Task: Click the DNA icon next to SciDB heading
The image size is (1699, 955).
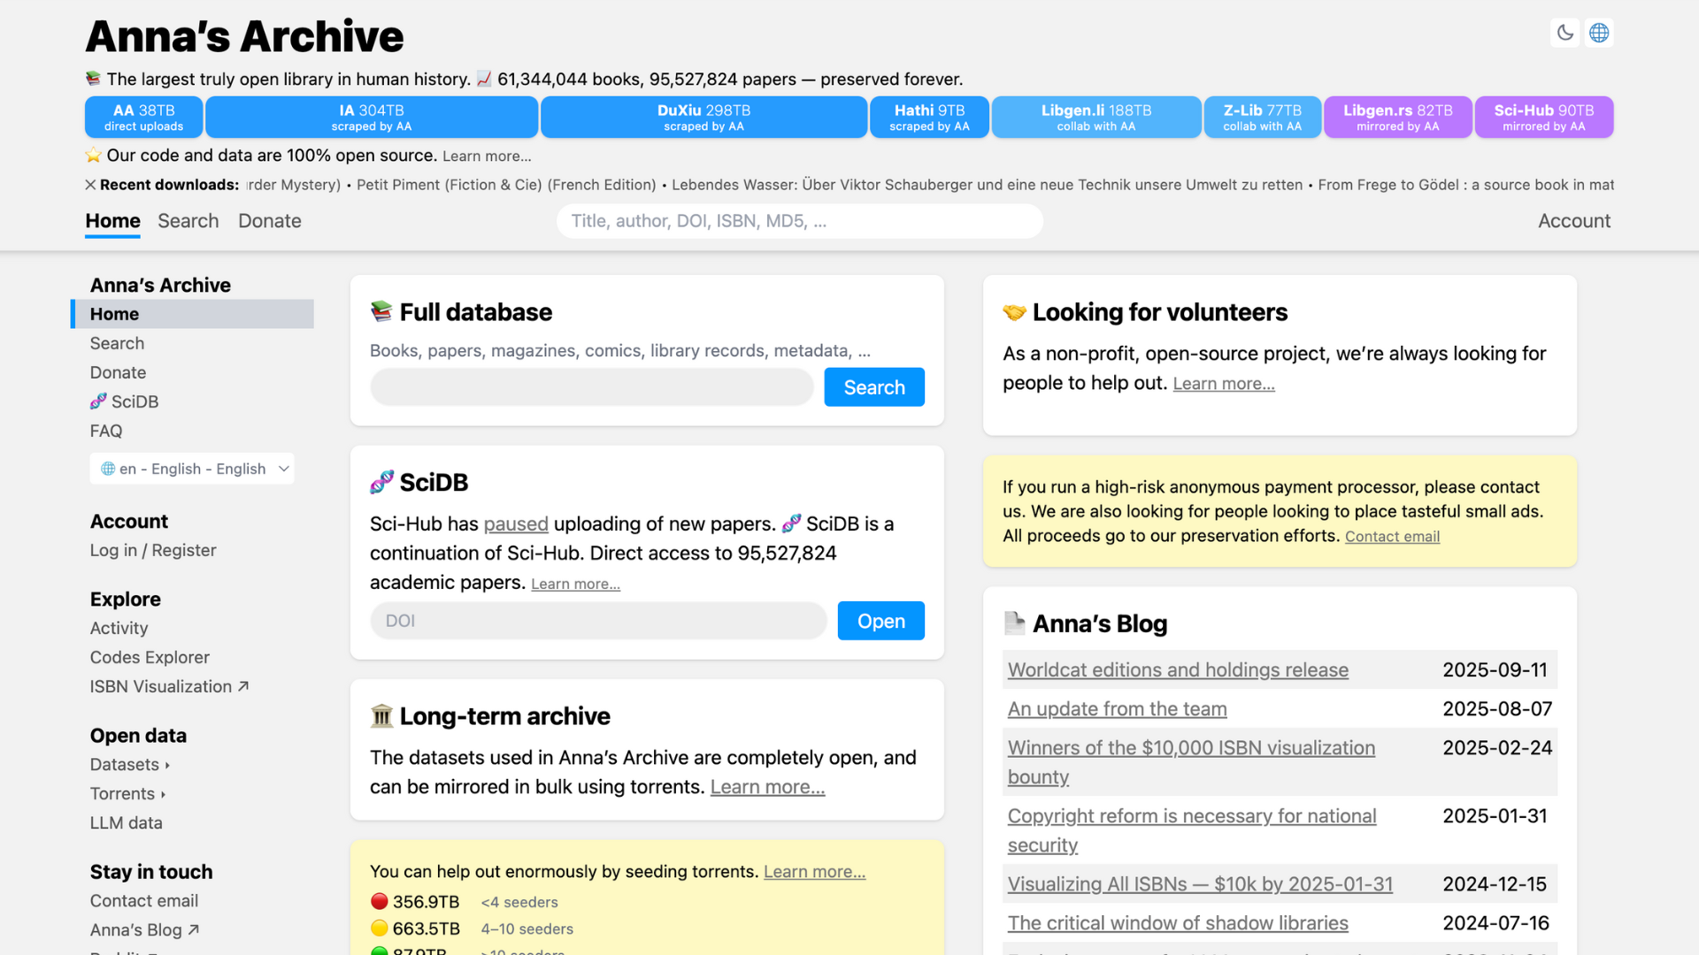Action: [381, 482]
